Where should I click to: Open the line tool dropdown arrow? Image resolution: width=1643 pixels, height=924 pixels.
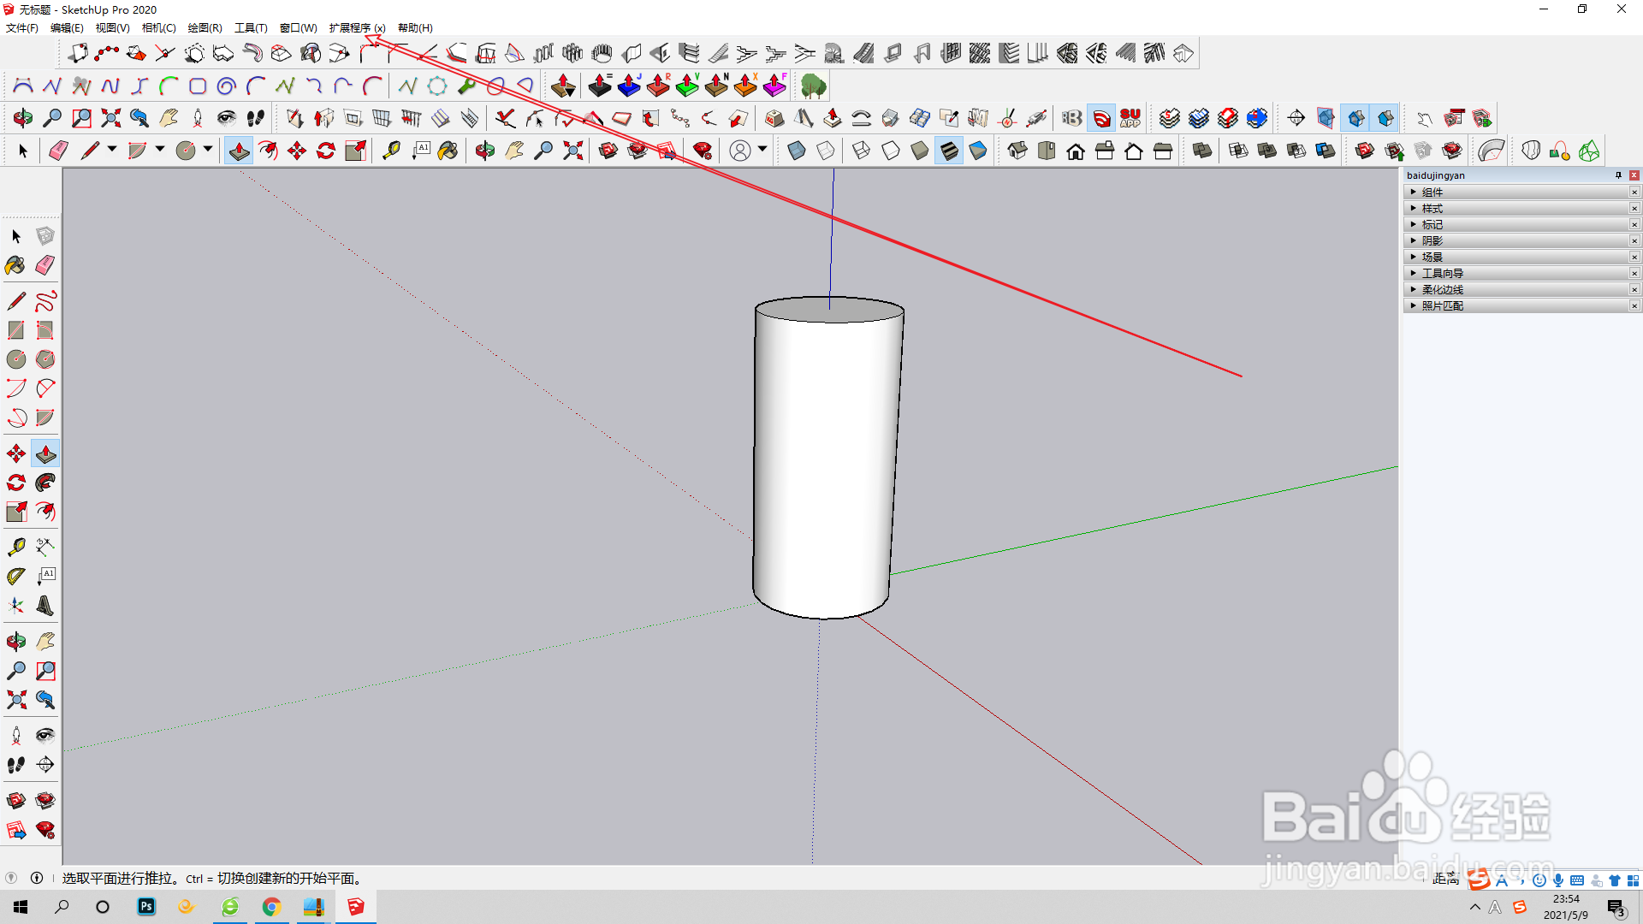click(x=112, y=150)
